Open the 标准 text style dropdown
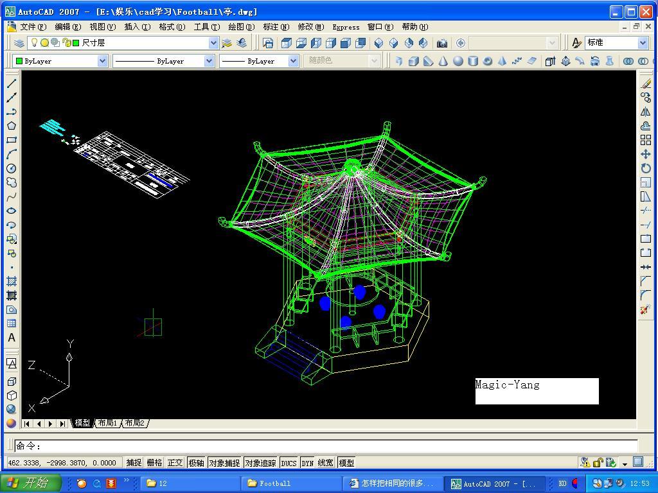Viewport: 658px width, 493px height. coord(643,43)
